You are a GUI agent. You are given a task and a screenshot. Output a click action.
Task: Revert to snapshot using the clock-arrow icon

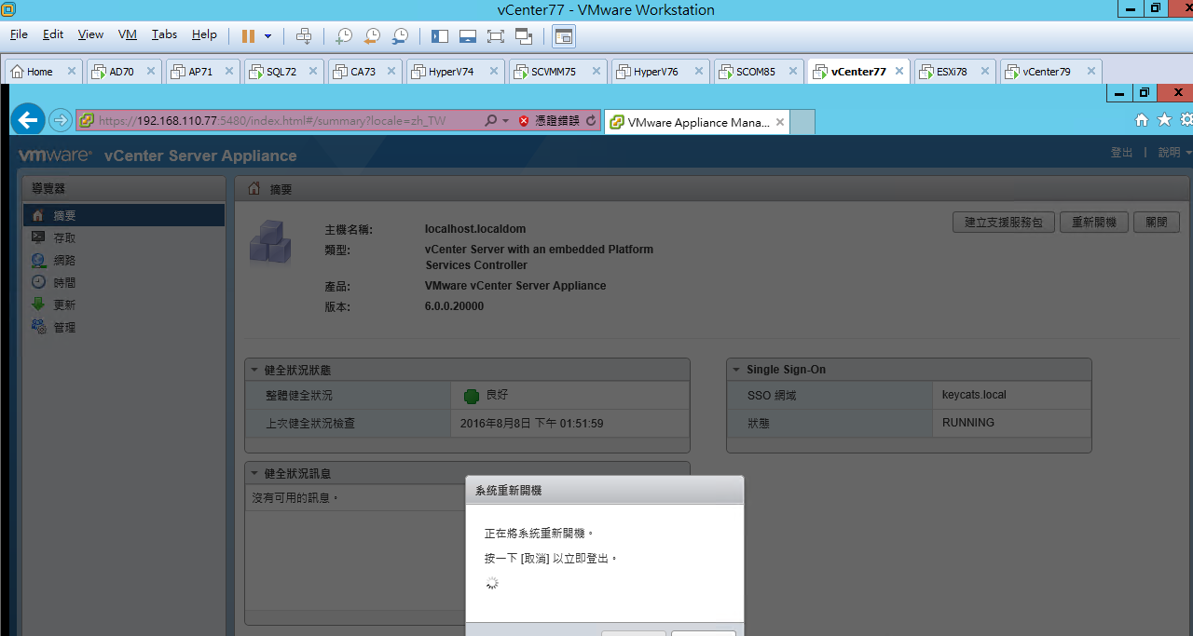(x=372, y=35)
